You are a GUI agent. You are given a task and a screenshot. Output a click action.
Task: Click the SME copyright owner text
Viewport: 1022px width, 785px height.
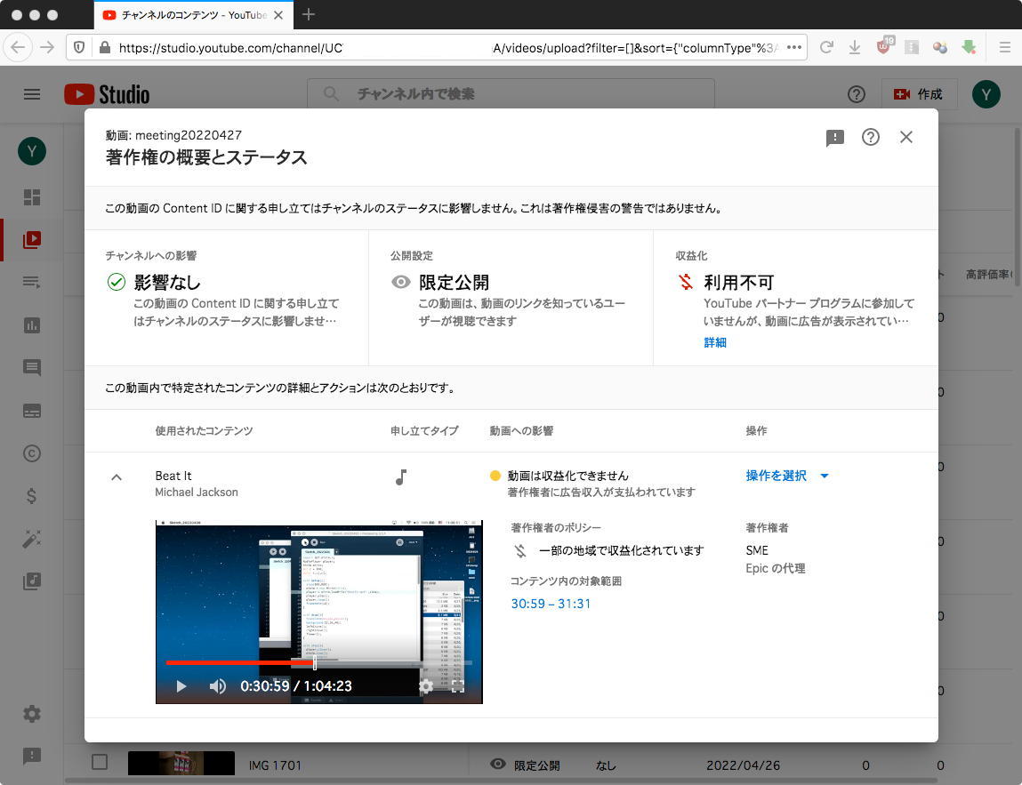(x=757, y=550)
